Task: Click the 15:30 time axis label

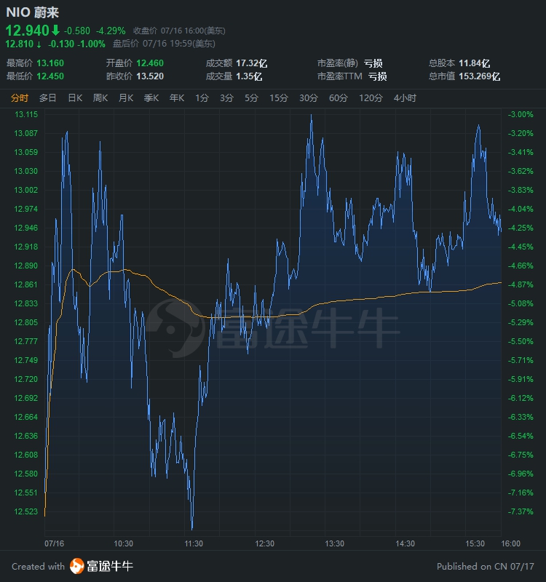Action: [475, 543]
